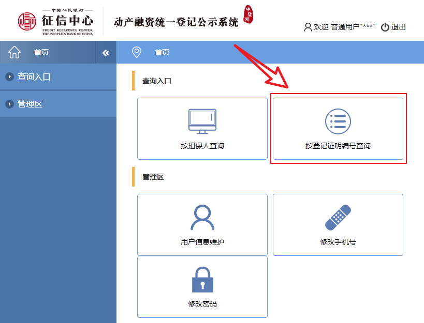The height and width of the screenshot is (323, 424).
Task: Expand the 管理区 section arrow in sidebar
Action: [x=9, y=104]
